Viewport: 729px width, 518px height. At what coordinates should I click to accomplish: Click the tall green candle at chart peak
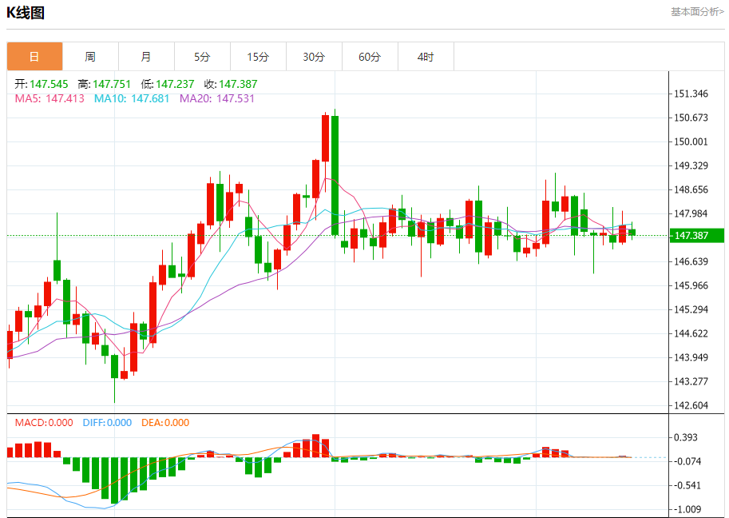(335, 176)
